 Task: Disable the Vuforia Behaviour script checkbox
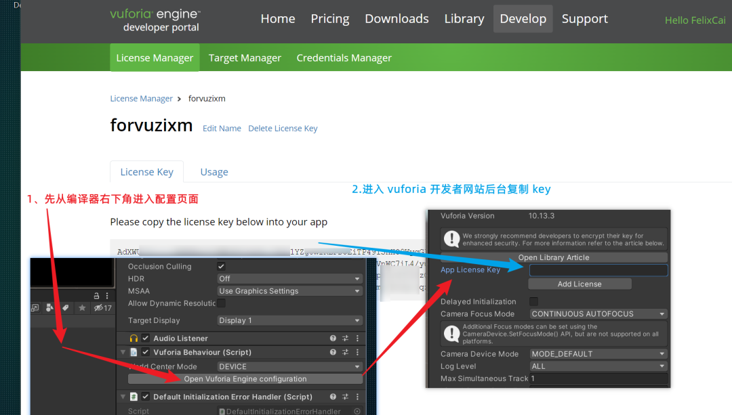tap(146, 352)
